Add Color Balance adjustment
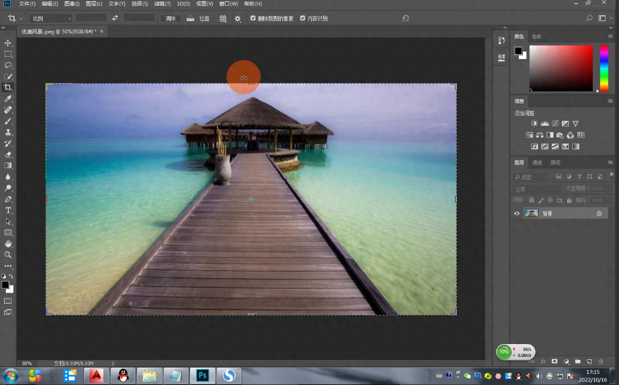The height and width of the screenshot is (385, 619). (x=540, y=135)
